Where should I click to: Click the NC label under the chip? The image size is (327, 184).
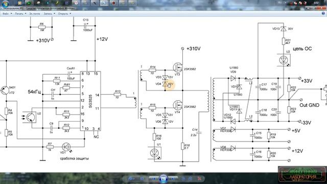[96, 137]
